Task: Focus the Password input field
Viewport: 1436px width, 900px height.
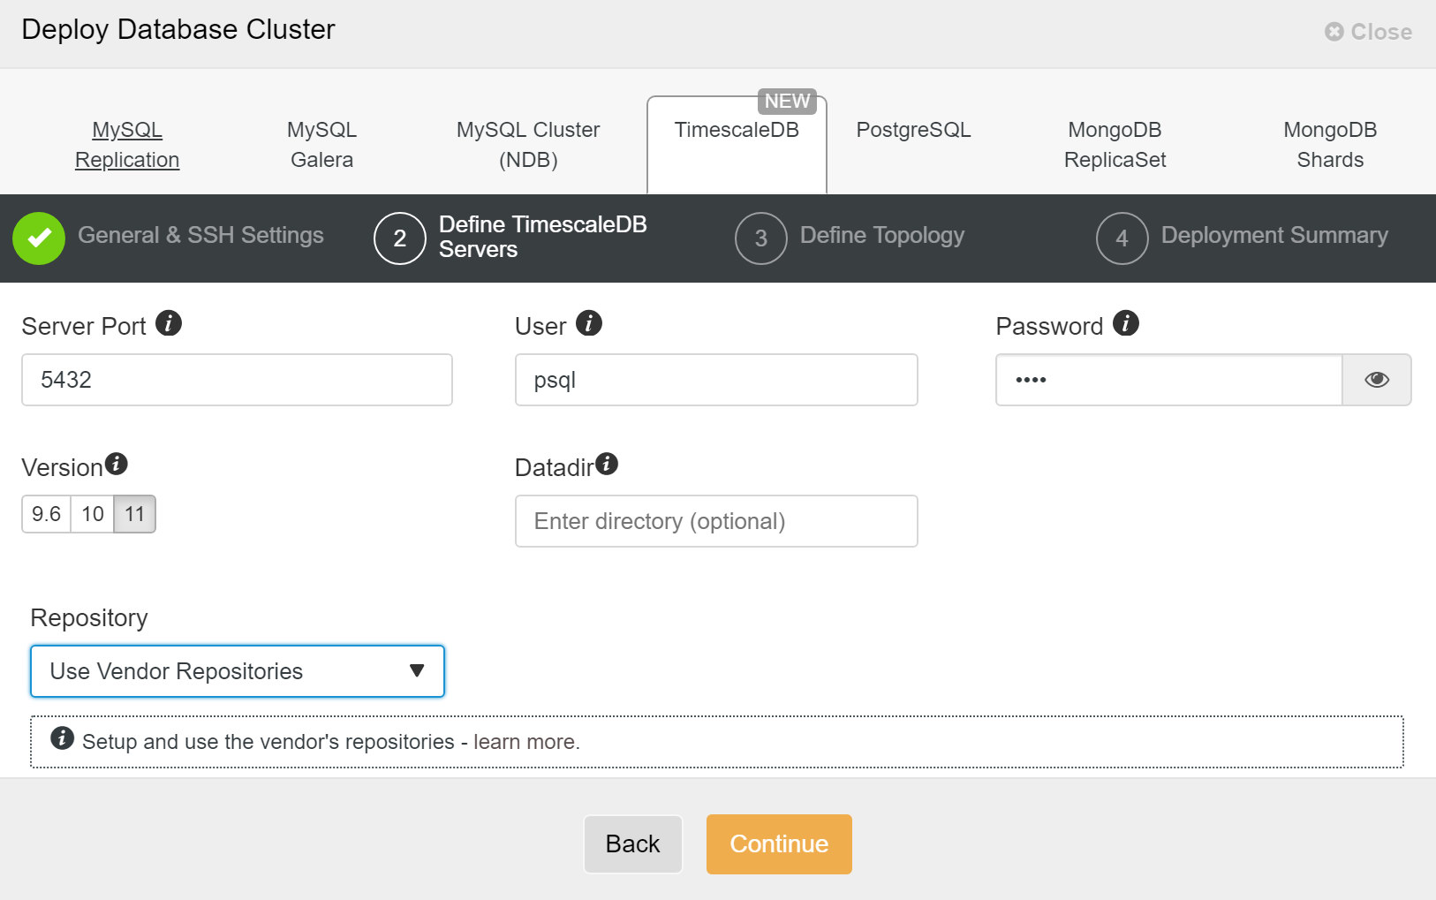Action: [x=1169, y=380]
